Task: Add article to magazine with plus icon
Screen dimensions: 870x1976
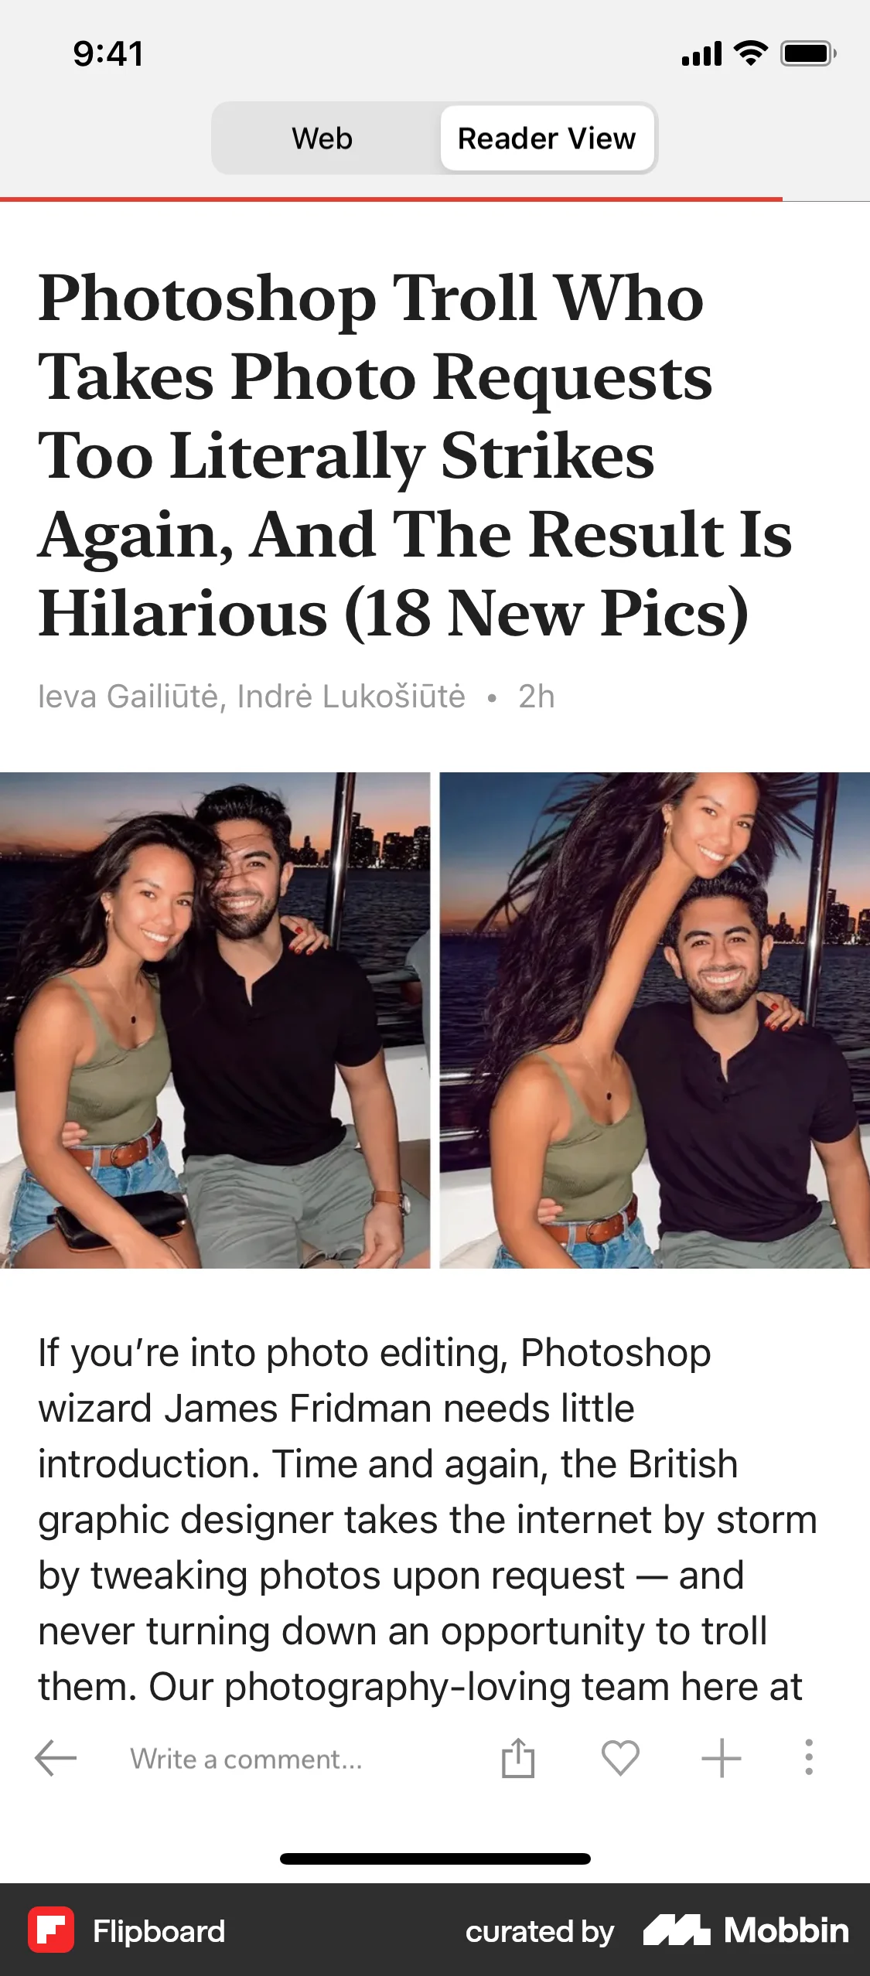Action: coord(722,1758)
